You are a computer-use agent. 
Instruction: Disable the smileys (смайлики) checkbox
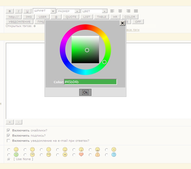click(x=8, y=130)
